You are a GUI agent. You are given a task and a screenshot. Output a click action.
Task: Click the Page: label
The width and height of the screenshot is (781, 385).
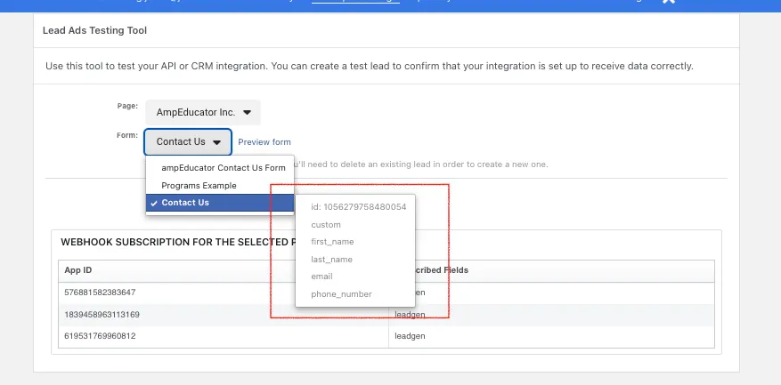[x=127, y=106]
